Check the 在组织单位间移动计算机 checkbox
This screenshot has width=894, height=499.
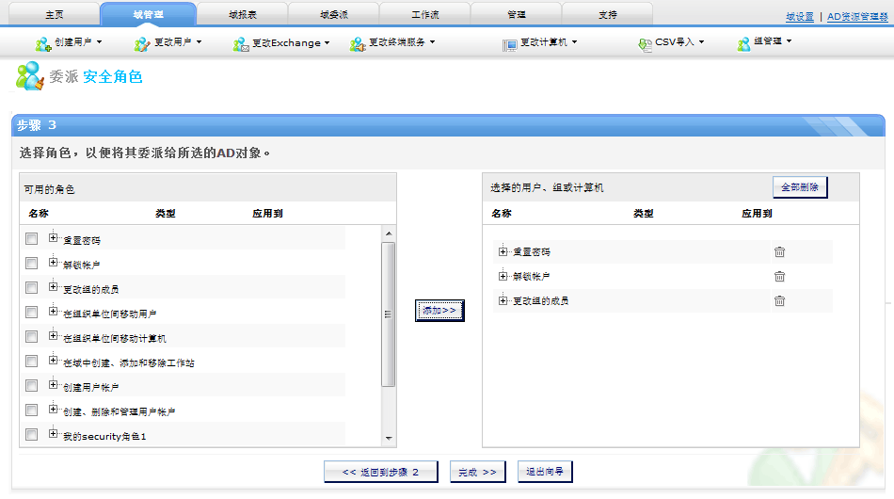(31, 336)
